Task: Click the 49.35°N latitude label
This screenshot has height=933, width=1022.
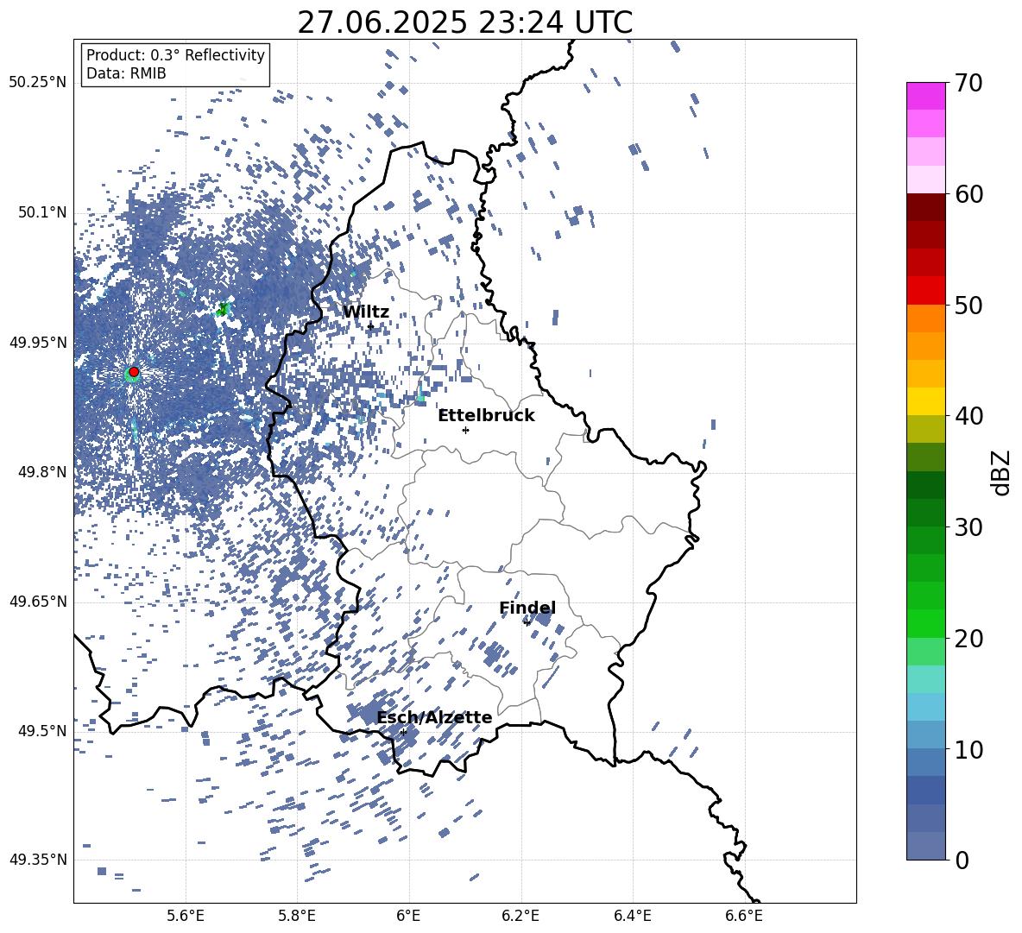Action: (x=38, y=860)
